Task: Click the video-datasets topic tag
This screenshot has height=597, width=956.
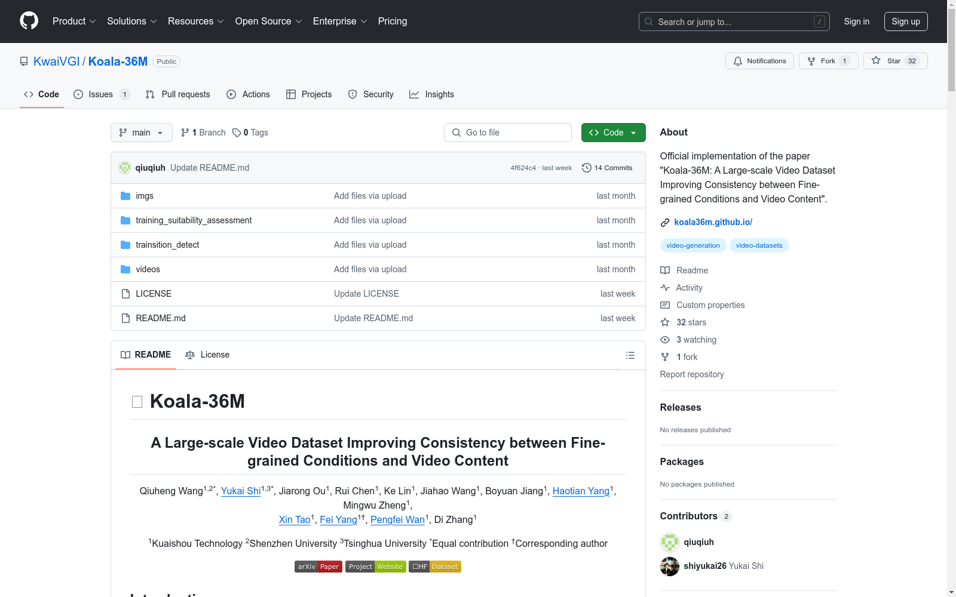Action: coord(759,245)
